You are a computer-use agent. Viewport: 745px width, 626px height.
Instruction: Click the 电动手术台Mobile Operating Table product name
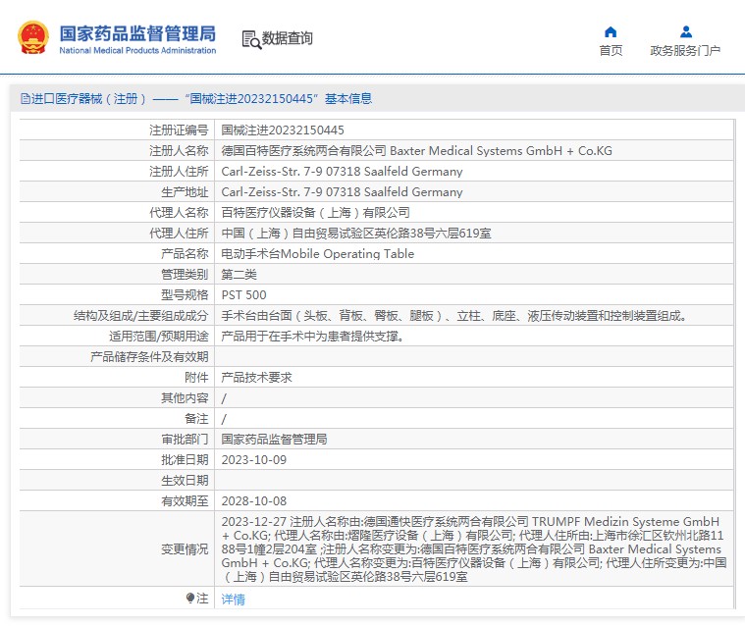(x=318, y=253)
